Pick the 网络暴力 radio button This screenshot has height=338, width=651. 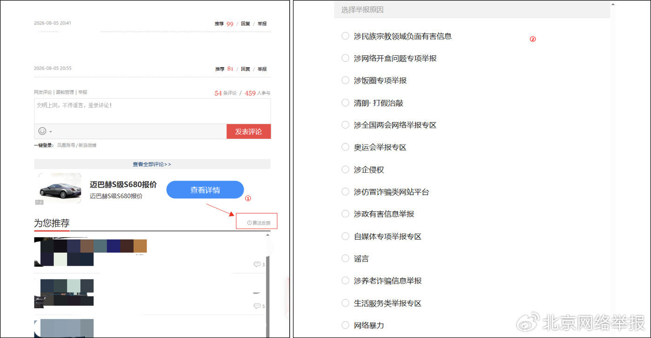click(345, 325)
